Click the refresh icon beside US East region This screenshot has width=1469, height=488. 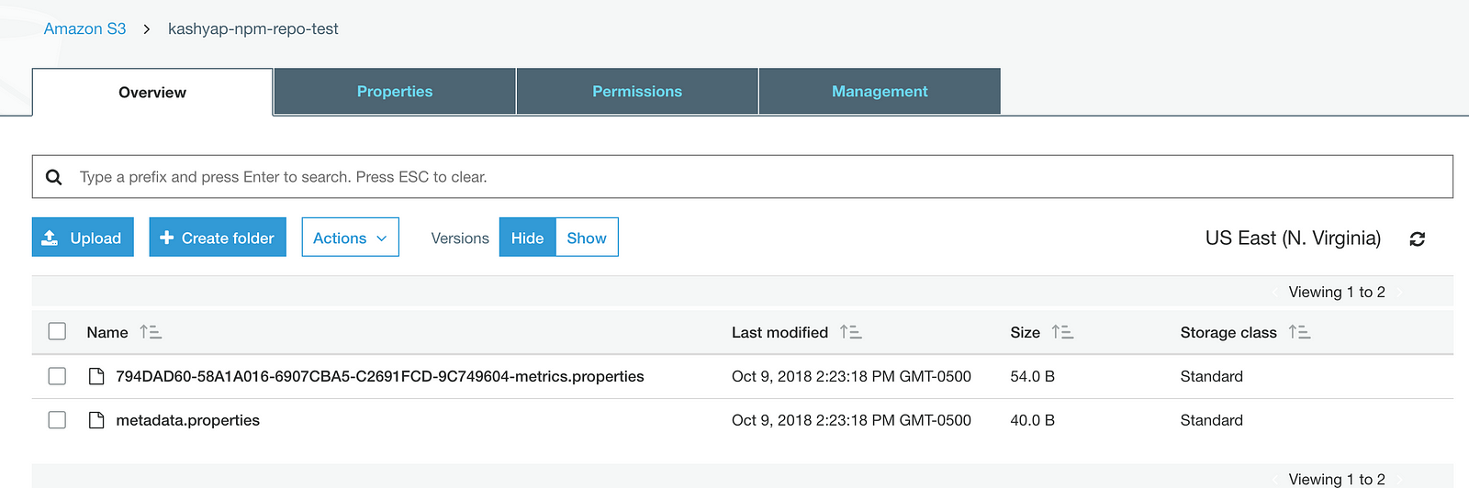(1417, 238)
